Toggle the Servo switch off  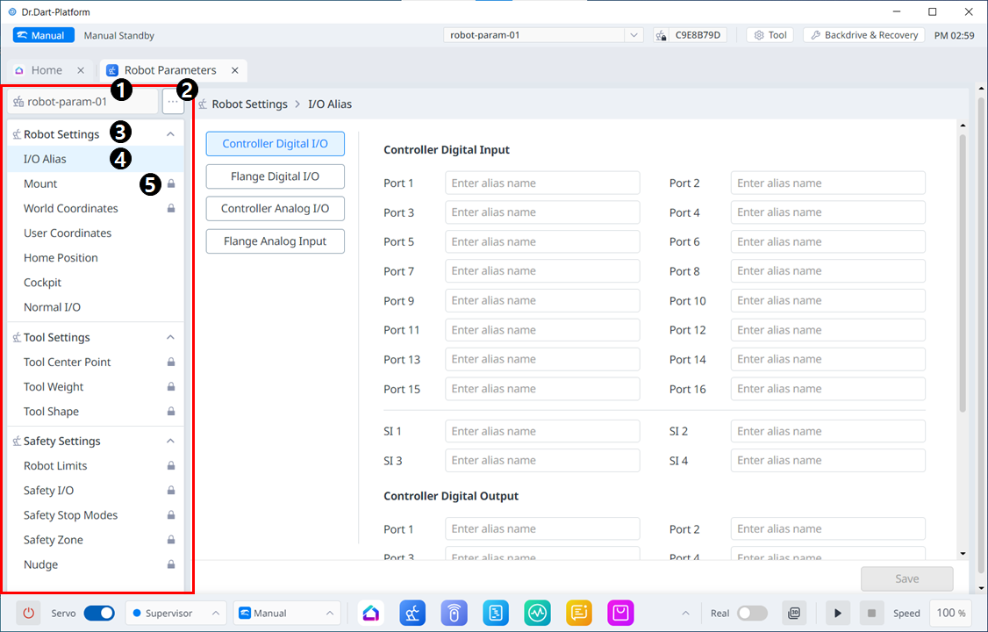point(98,613)
